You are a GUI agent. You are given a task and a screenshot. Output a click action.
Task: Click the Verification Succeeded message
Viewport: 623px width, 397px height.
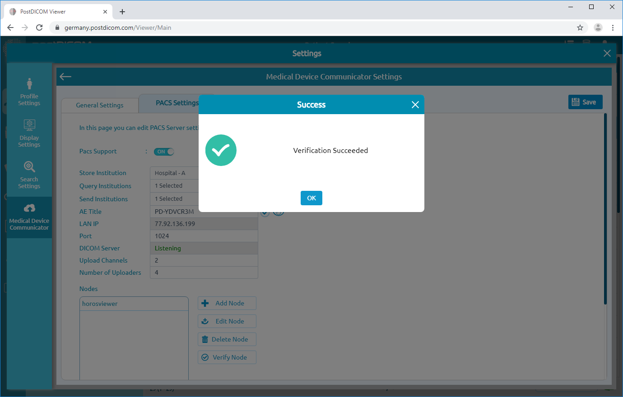pos(330,150)
